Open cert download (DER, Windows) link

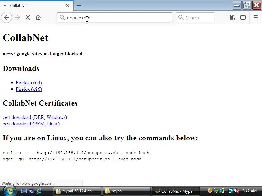point(35,117)
